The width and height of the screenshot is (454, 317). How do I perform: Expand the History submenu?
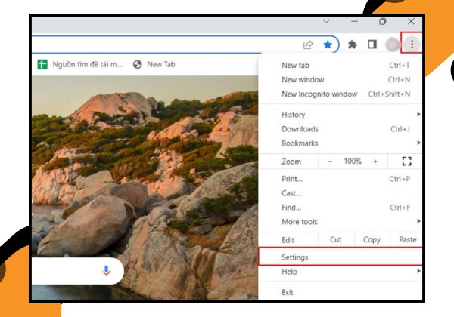(x=340, y=115)
